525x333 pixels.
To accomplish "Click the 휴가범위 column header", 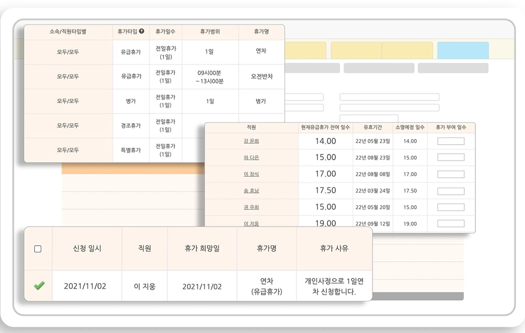I will (210, 32).
